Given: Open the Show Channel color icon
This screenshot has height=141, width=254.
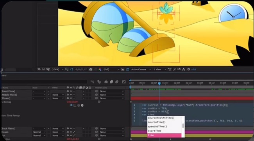Looking at the screenshot, I should [100, 69].
